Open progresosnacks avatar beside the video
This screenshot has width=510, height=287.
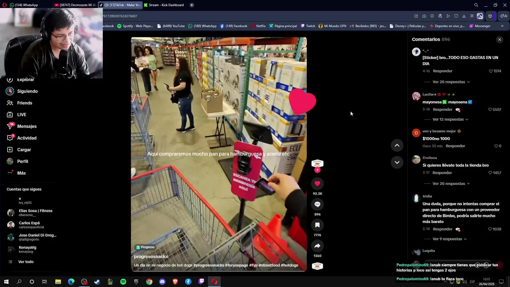click(317, 163)
